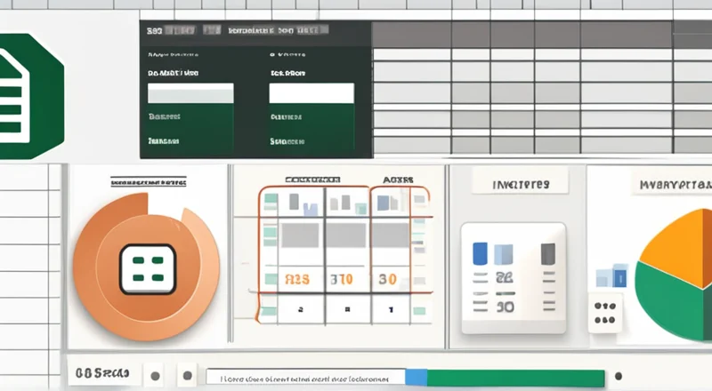Viewport: 712px width, 391px height.
Task: Open the left white dropdown box in the dark panel
Action: click(190, 93)
